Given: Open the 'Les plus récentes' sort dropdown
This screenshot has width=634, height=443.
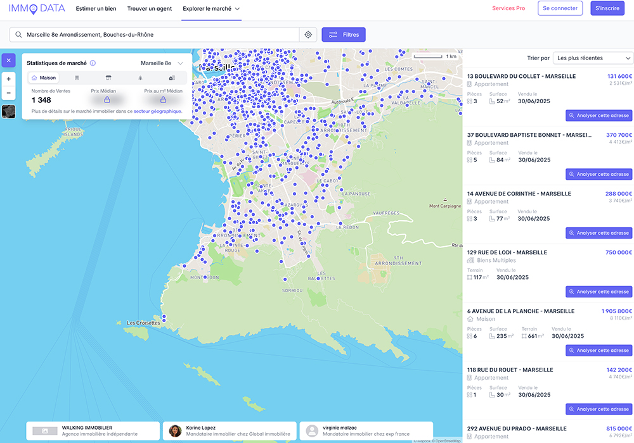Looking at the screenshot, I should [x=593, y=58].
